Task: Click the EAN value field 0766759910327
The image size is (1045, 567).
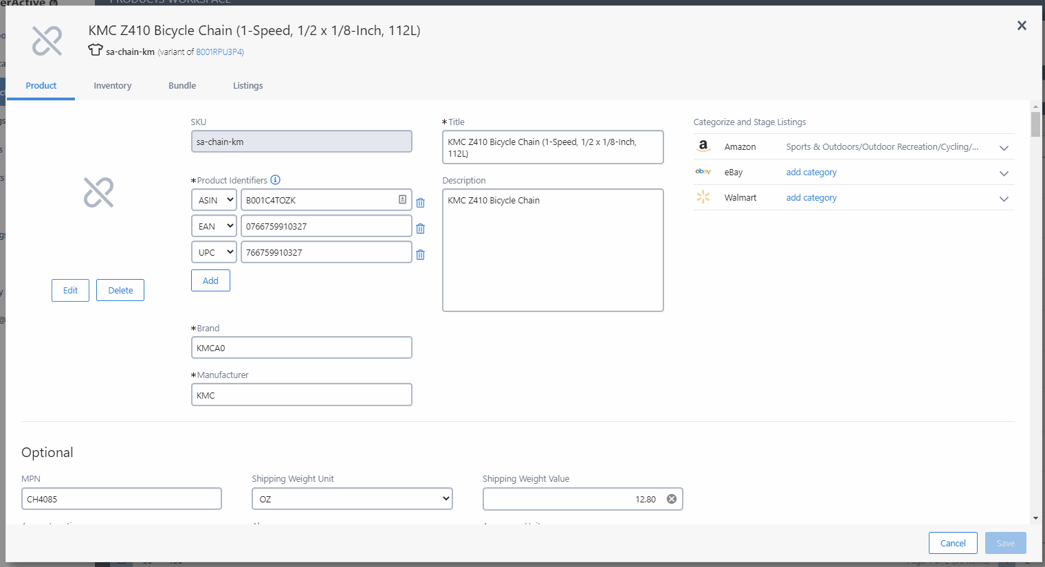Action: pyautogui.click(x=327, y=226)
